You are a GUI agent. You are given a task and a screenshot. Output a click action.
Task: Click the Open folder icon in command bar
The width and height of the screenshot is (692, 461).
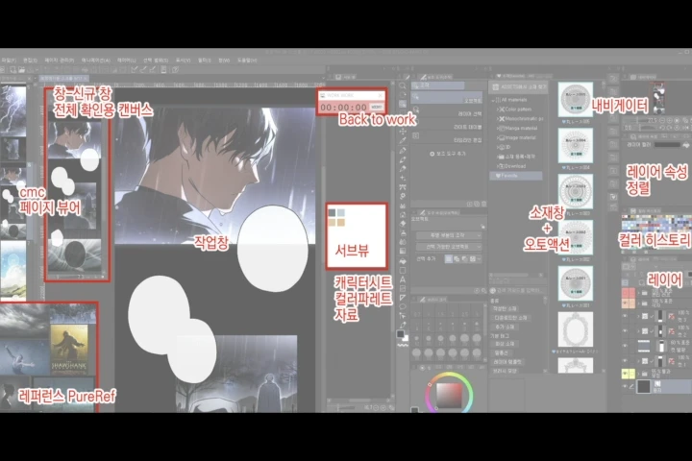(x=21, y=70)
